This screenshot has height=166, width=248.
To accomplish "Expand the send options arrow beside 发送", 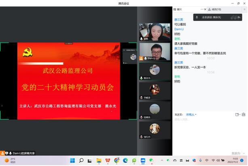I will (244, 153).
